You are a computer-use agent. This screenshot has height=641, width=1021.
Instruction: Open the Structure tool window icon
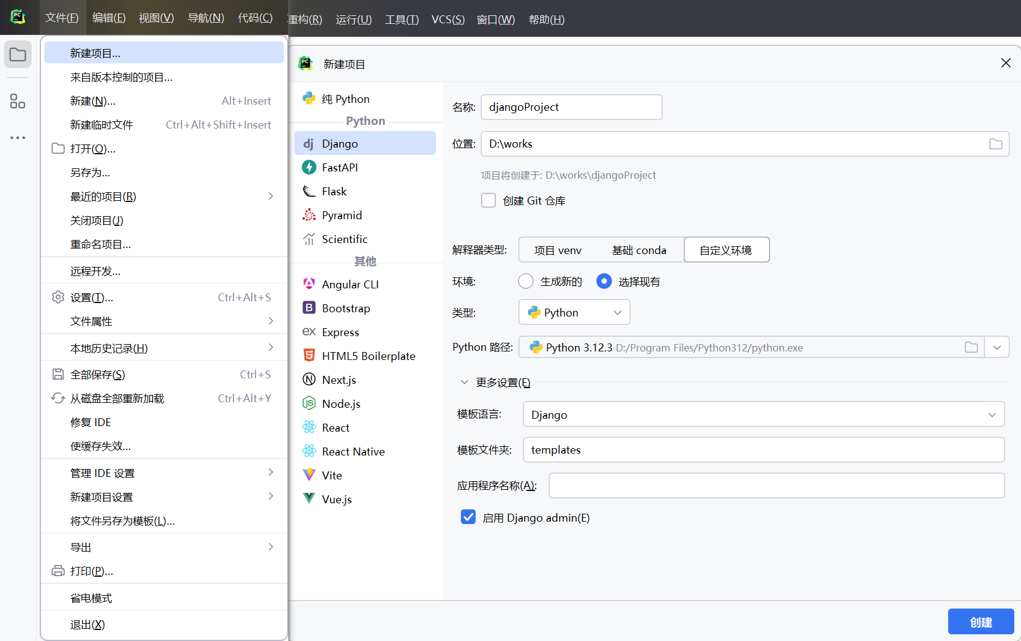coord(18,101)
